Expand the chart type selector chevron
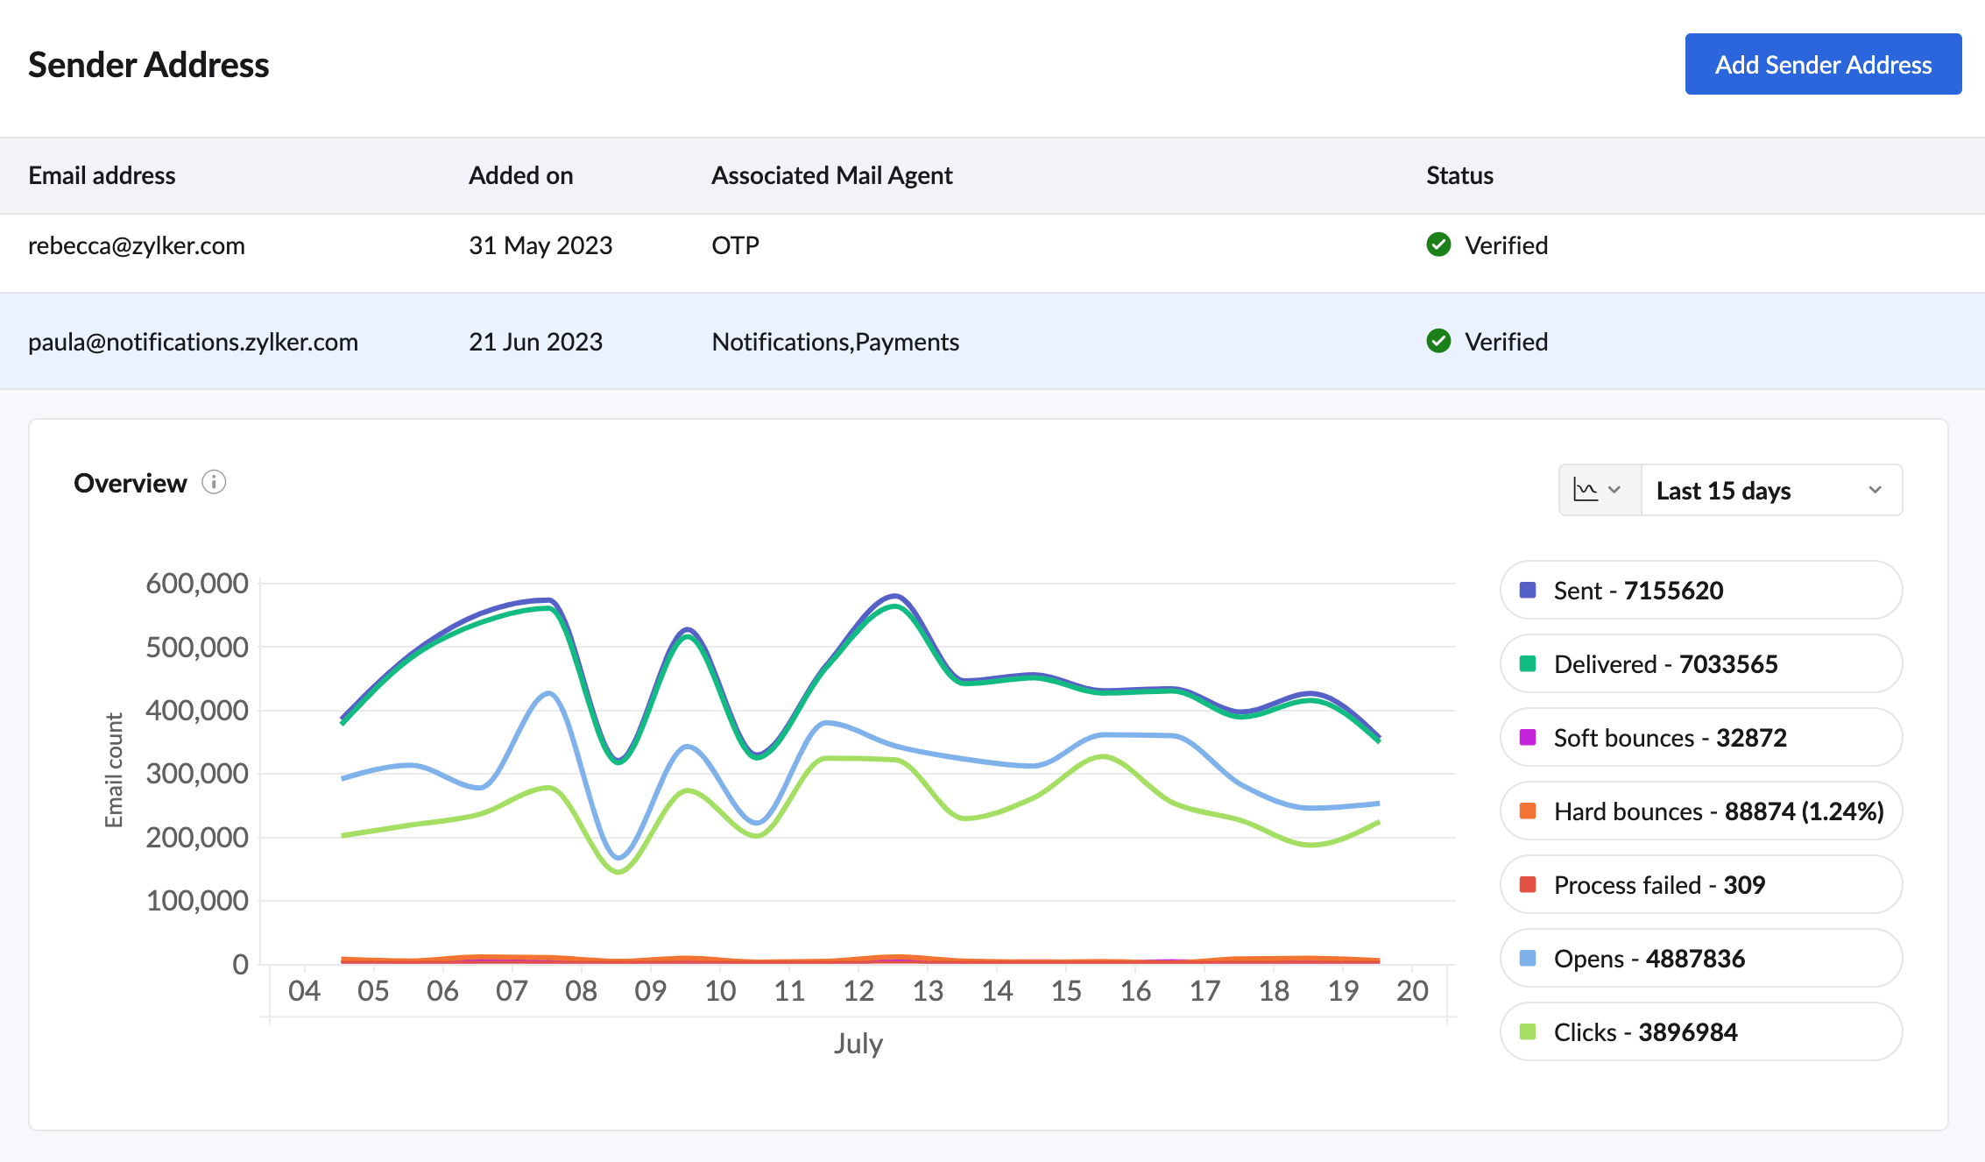Viewport: 1985px width, 1162px height. (x=1614, y=490)
